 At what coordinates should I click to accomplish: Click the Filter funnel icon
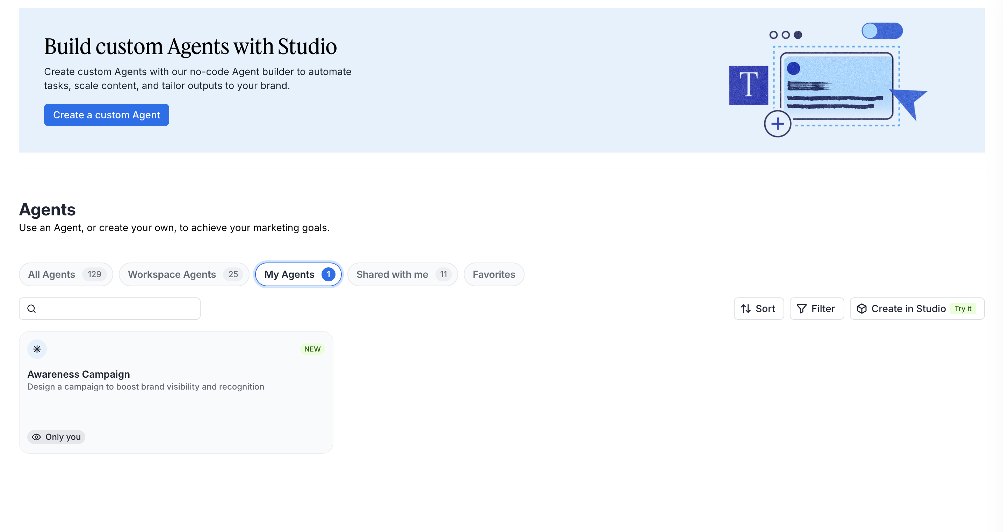[802, 309]
